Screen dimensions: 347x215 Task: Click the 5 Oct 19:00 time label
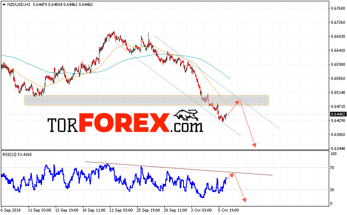tap(229, 210)
